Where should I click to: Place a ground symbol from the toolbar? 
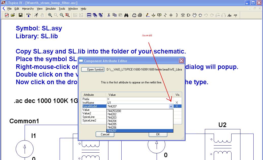coord(153,15)
